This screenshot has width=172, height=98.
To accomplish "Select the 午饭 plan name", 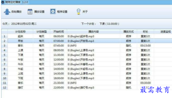I will tap(20, 59).
